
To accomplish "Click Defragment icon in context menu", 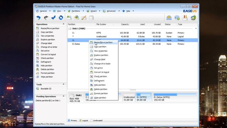I will tap(92, 81).
